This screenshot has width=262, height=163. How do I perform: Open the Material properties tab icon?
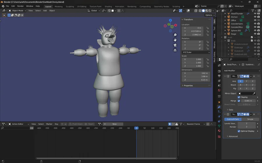pyautogui.click(x=219, y=131)
